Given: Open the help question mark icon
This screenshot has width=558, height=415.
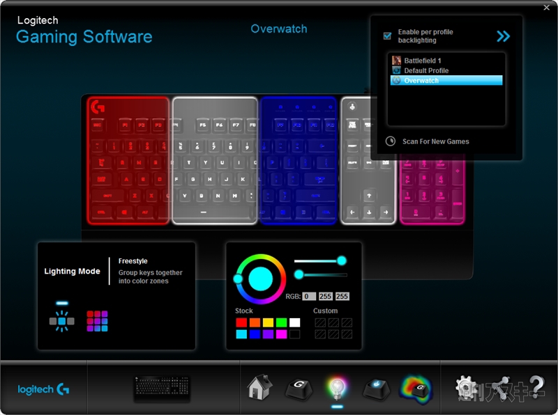Looking at the screenshot, I should pos(536,386).
